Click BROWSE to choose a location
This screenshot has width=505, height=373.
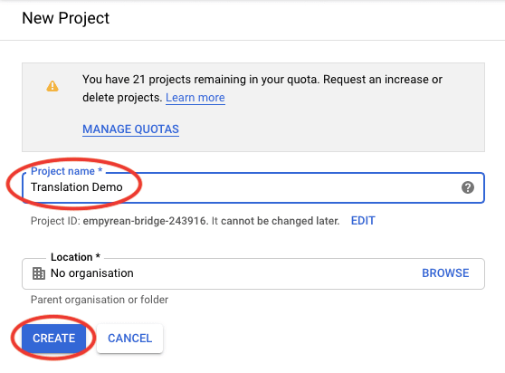click(x=445, y=273)
